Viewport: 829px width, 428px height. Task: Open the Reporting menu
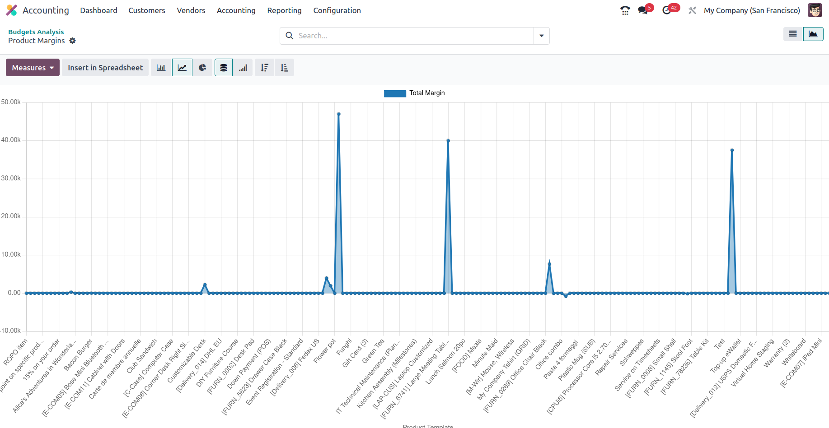tap(284, 10)
